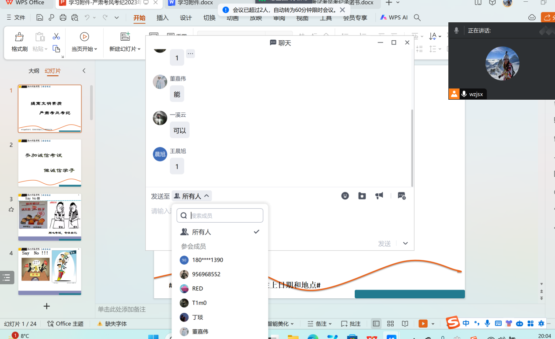The height and width of the screenshot is (339, 555).
Task: Switch to slide sorter view in status bar
Action: click(391, 324)
